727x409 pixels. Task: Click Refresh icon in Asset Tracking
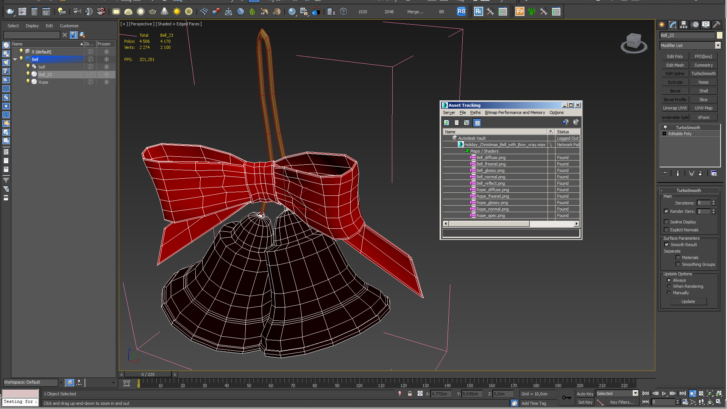click(x=446, y=123)
